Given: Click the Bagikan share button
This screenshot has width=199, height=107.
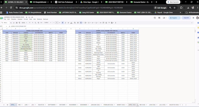Looking at the screenshot, I should click(174, 18).
